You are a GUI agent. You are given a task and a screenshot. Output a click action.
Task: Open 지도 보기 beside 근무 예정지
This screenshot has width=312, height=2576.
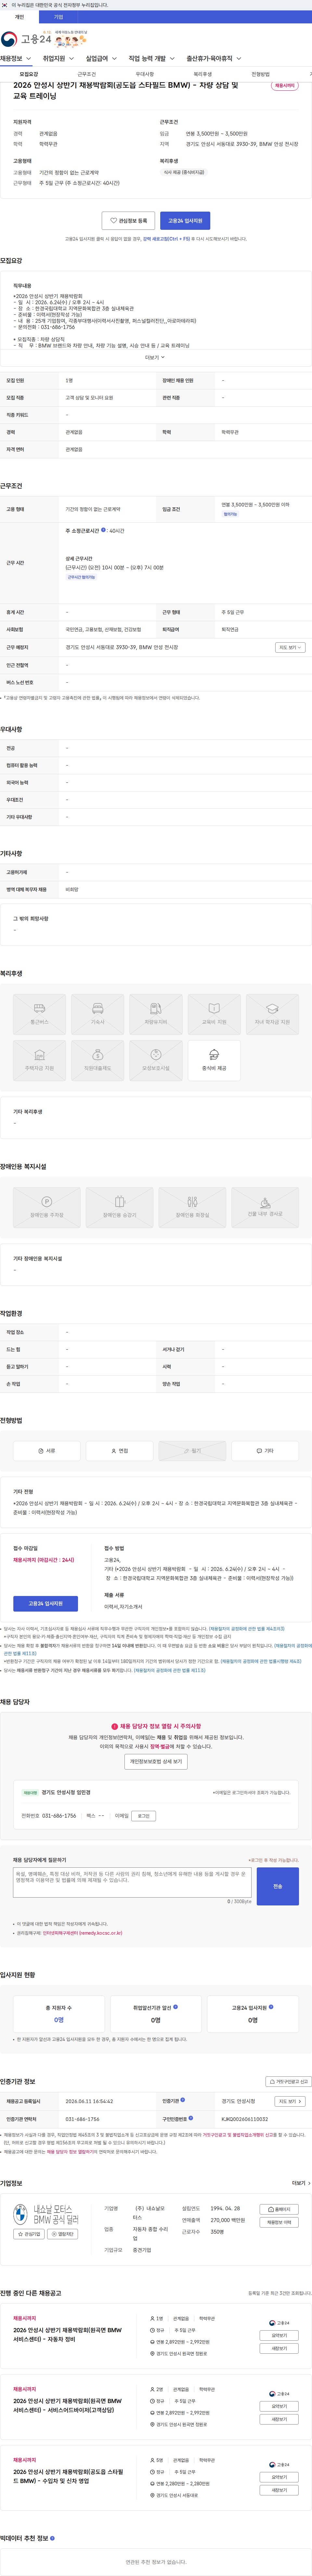click(290, 647)
